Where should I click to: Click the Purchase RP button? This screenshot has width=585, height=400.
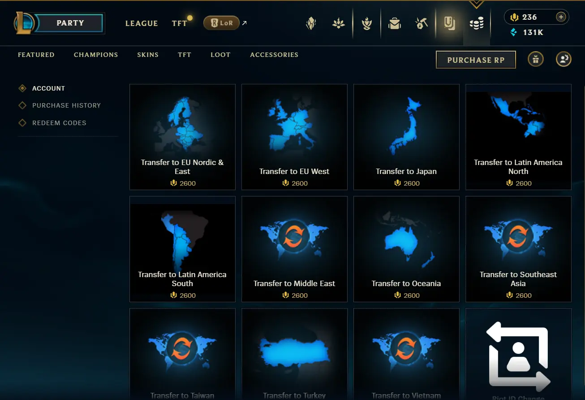tap(476, 60)
